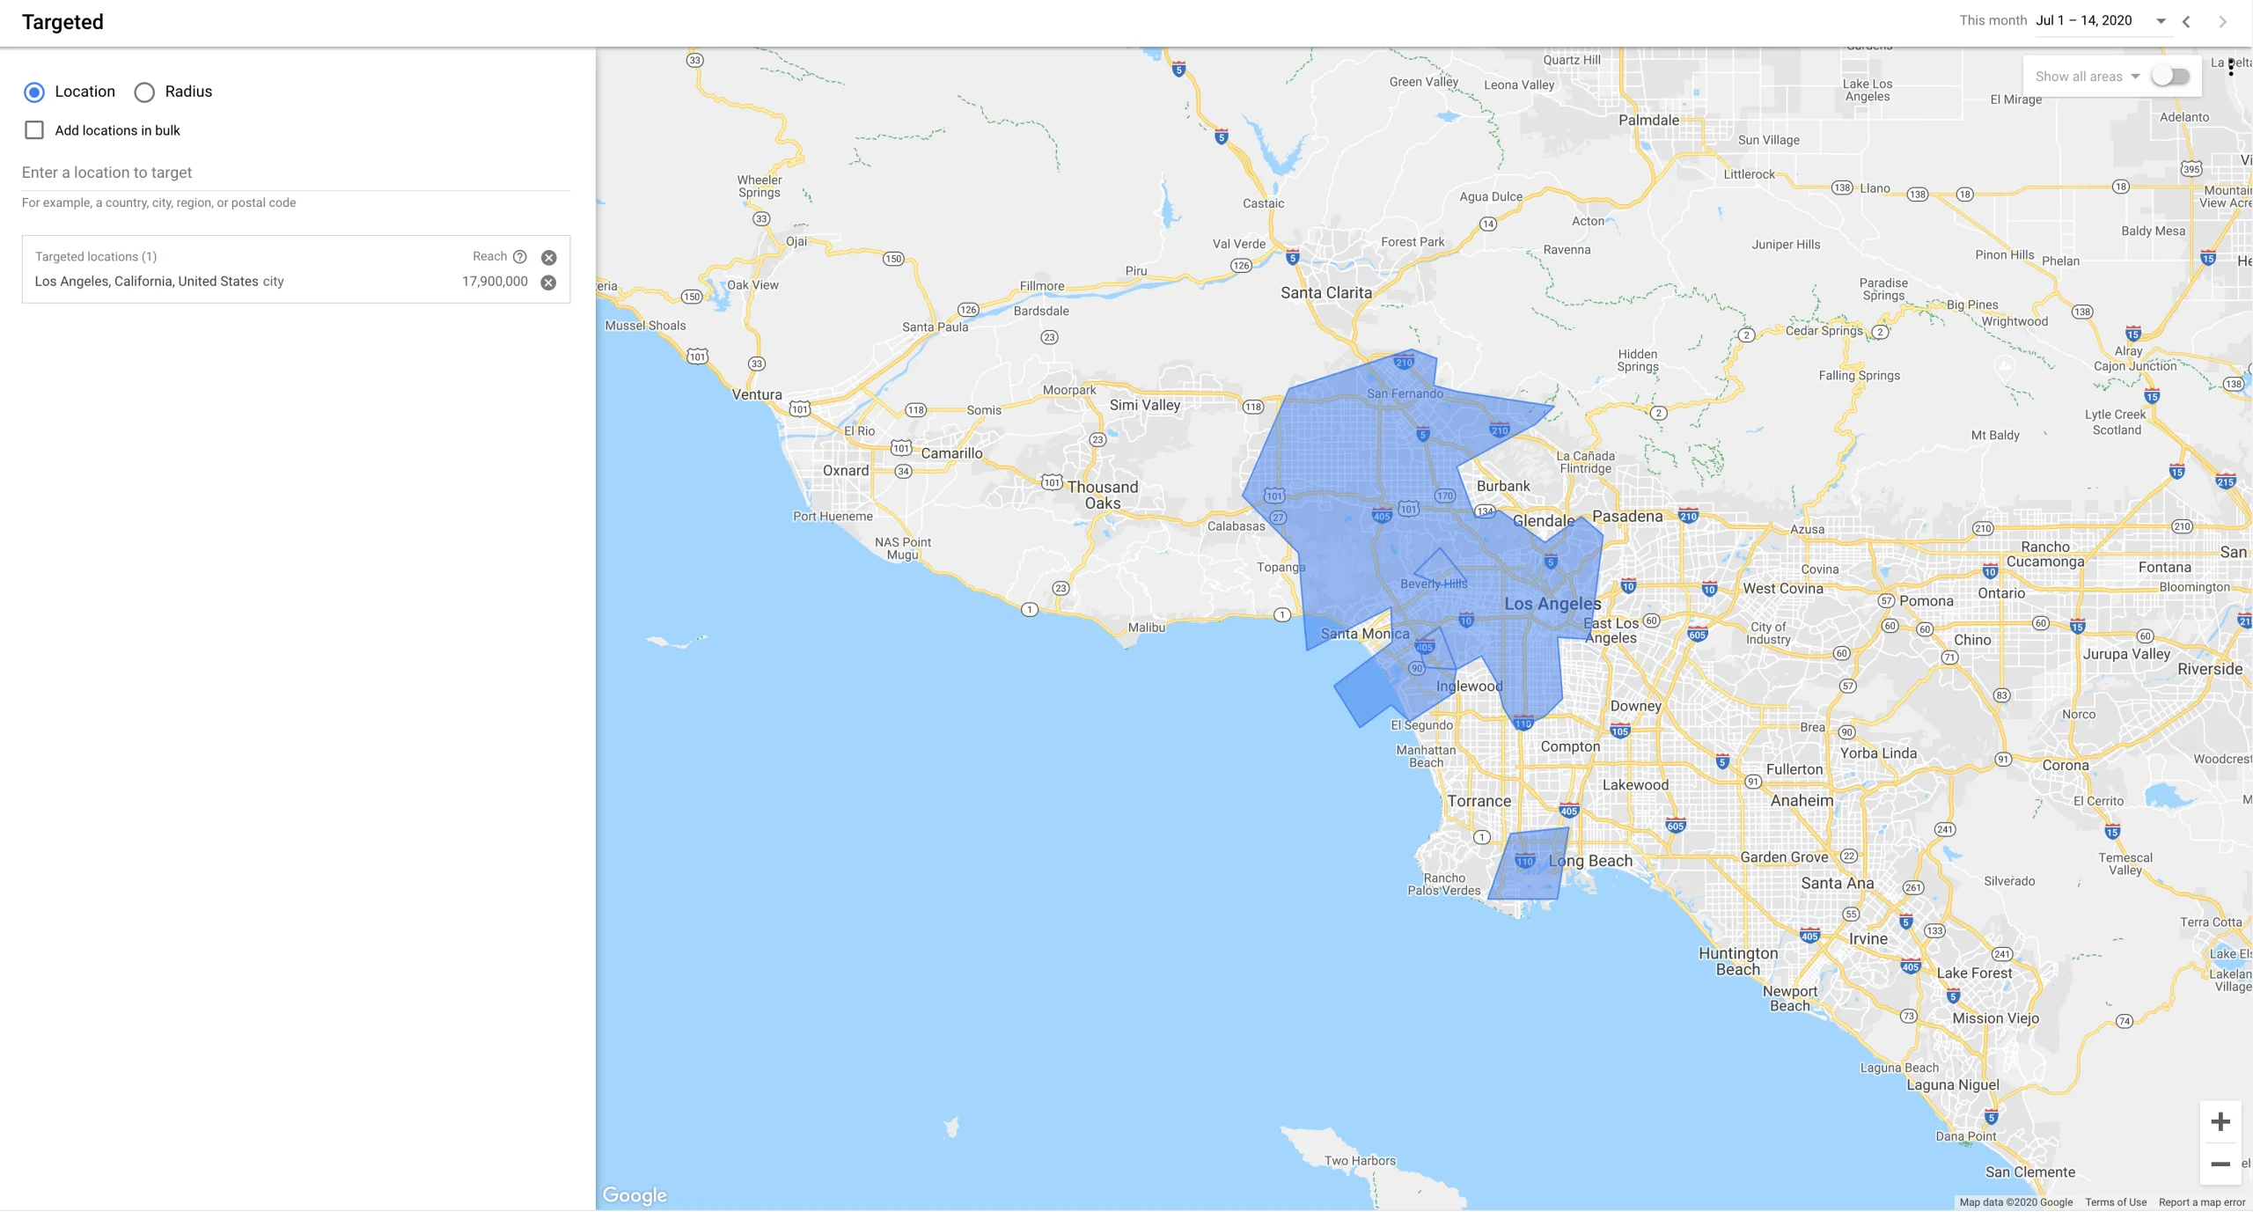Click the previous month navigation arrow
Screen dimensions: 2253x1212
pyautogui.click(x=2189, y=21)
